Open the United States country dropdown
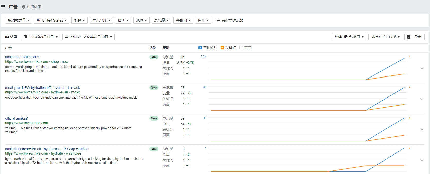 [52, 20]
